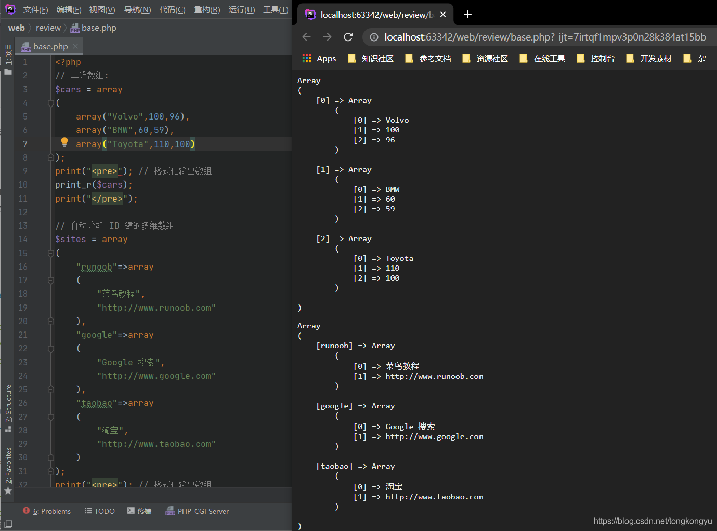Click the http://www.google.com output text
The image size is (717, 531).
click(x=434, y=436)
